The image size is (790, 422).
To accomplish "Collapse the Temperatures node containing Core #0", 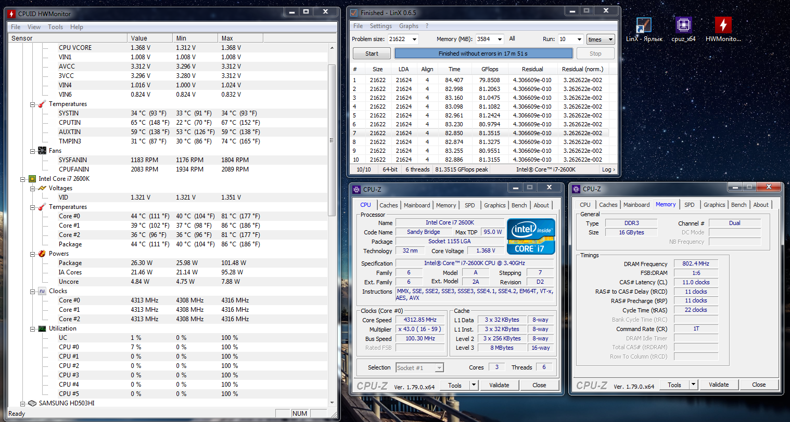I will pyautogui.click(x=32, y=207).
